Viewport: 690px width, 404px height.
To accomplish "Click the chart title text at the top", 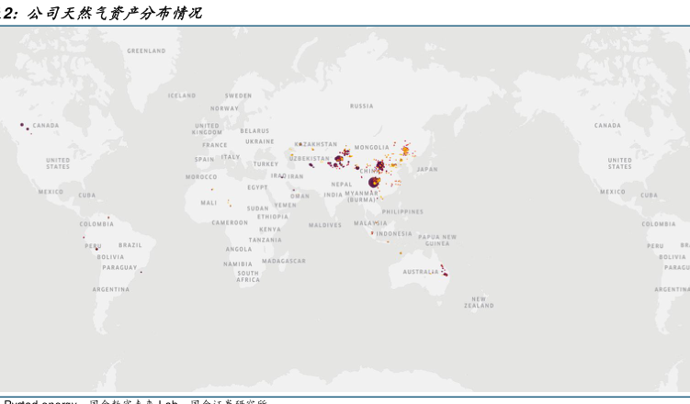I will [x=101, y=13].
